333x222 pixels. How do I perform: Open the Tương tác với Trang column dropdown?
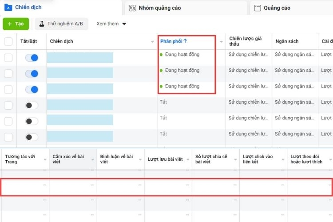[45, 159]
